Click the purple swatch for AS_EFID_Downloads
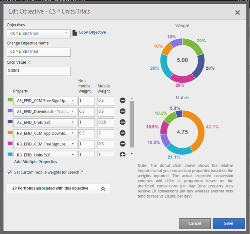The height and width of the screenshot is (234, 250). pyautogui.click(x=10, y=111)
